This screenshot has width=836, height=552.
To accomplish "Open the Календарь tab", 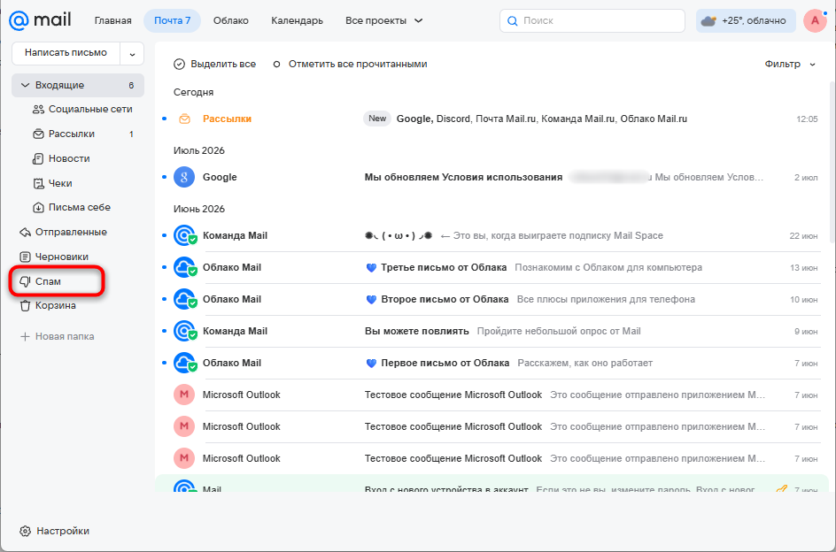I will tap(297, 20).
